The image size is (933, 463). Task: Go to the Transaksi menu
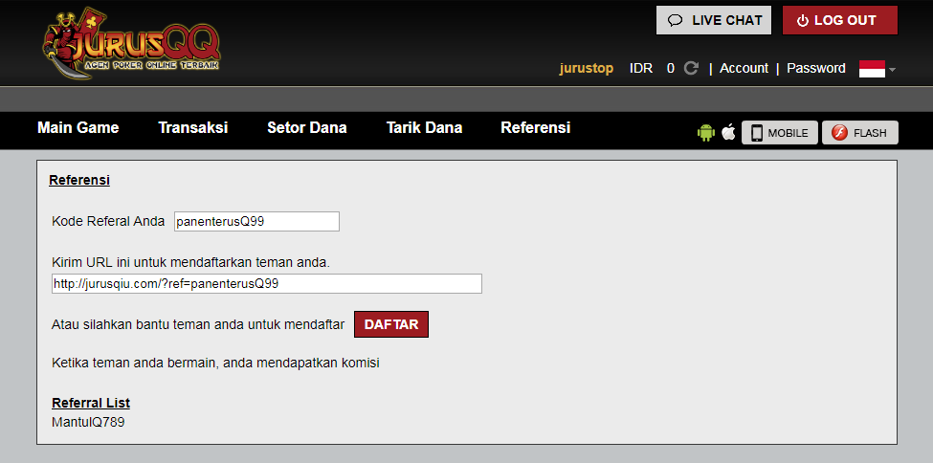[193, 128]
